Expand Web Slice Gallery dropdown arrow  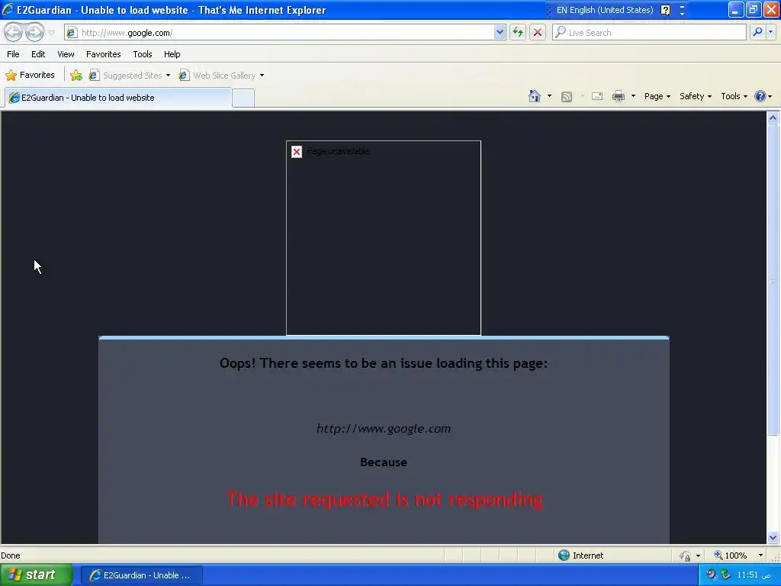(x=262, y=76)
